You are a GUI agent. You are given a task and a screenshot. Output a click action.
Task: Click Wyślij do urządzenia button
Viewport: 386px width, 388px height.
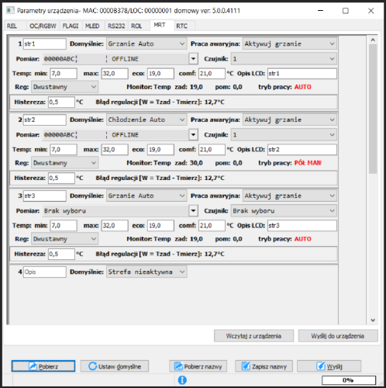pyautogui.click(x=338, y=336)
